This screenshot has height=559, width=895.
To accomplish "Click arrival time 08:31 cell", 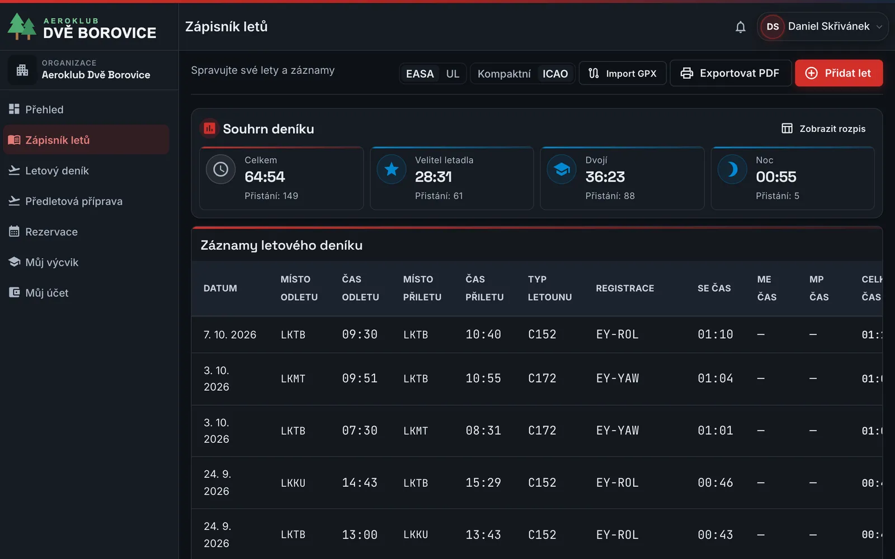I will pos(483,430).
